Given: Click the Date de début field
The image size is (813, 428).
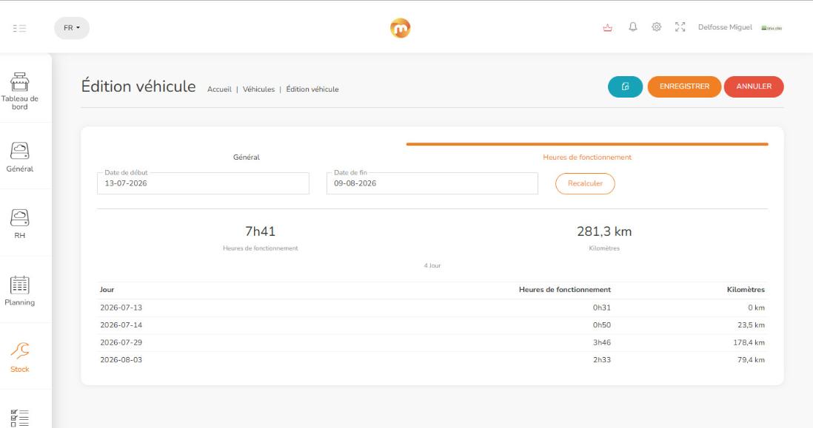Looking at the screenshot, I should coord(203,183).
